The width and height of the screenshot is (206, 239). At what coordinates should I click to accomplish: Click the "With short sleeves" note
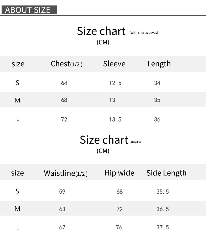pyautogui.click(x=144, y=33)
